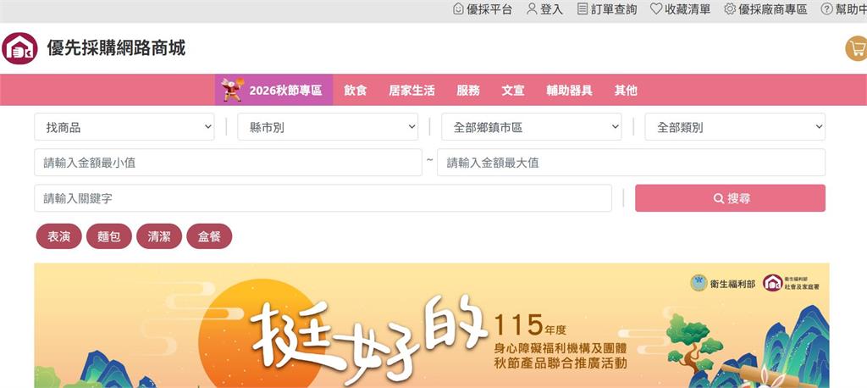This screenshot has height=388, width=867.
Task: Focus the keyword input field
Action: point(323,198)
